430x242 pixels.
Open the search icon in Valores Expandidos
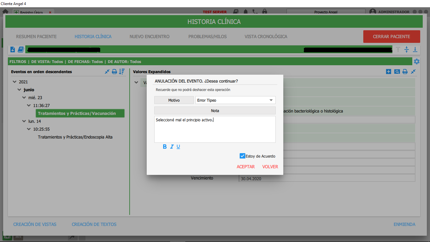point(397,72)
